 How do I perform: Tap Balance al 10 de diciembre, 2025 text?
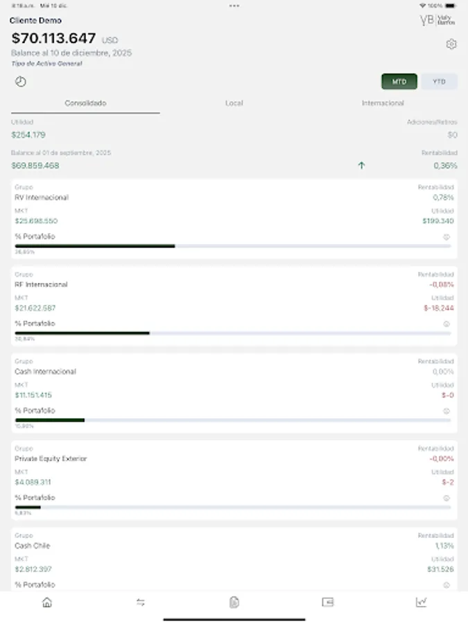click(x=71, y=53)
